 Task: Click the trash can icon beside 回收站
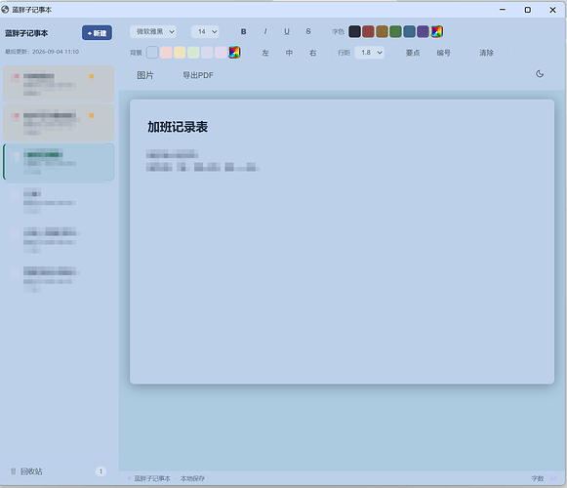(14, 471)
